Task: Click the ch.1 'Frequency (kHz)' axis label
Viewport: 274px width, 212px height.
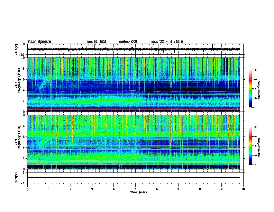Action: pyautogui.click(x=19, y=80)
